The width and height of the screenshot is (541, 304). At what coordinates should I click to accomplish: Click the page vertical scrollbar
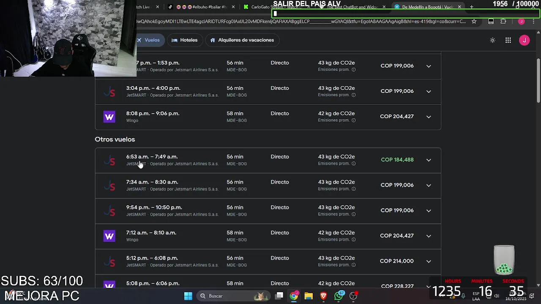pos(538,80)
